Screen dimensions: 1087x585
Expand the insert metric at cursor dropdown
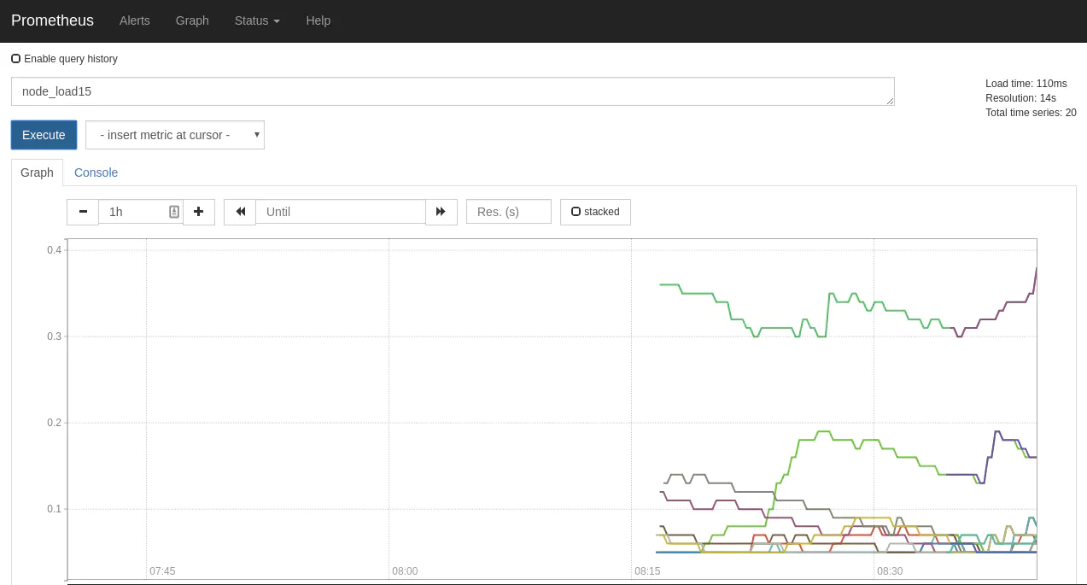tap(175, 135)
